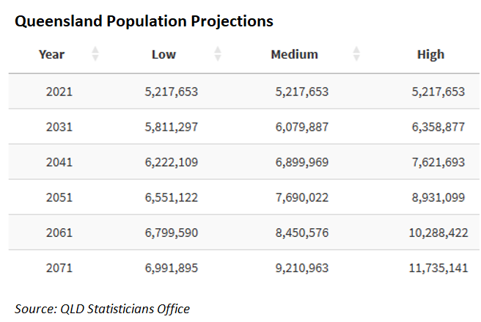
Task: Select the 2021 year cell
Action: tap(59, 92)
